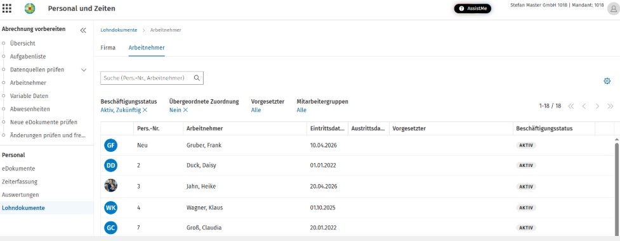Click AKTIV badge in Gruber row
This screenshot has height=241, width=620.
pyautogui.click(x=526, y=145)
